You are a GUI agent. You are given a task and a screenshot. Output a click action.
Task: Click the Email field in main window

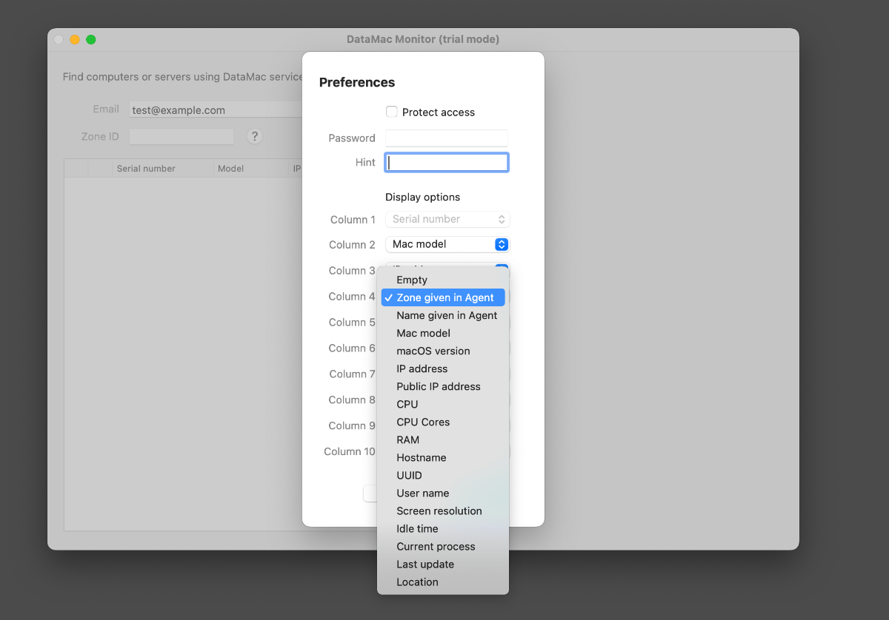(216, 109)
